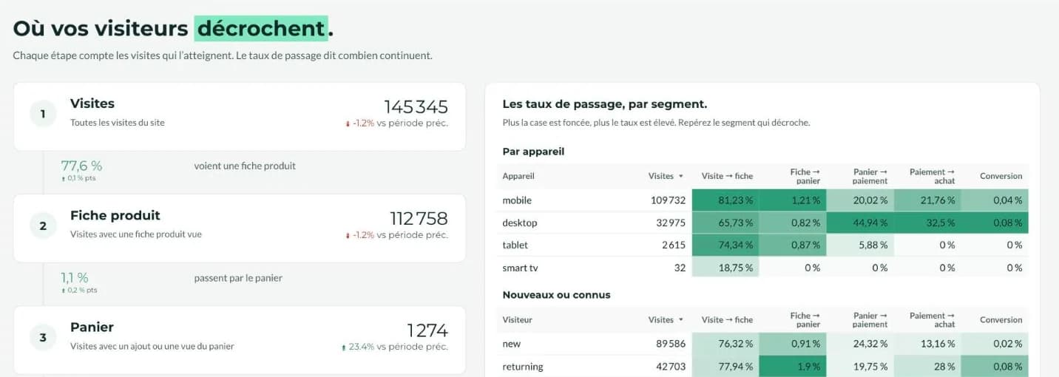1059x377 pixels.
Task: Select the 'smart tv' row label
Action: pos(520,268)
